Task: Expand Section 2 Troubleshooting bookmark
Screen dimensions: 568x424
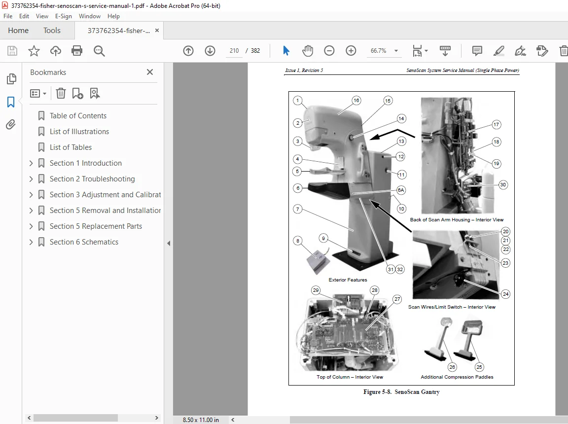Action: pyautogui.click(x=31, y=179)
